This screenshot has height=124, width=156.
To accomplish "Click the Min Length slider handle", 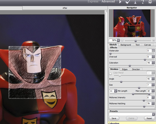I will 133,94.
